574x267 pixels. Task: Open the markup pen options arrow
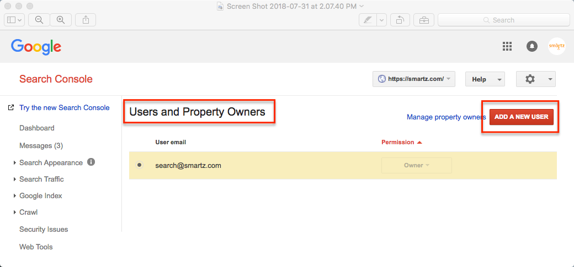click(x=382, y=20)
